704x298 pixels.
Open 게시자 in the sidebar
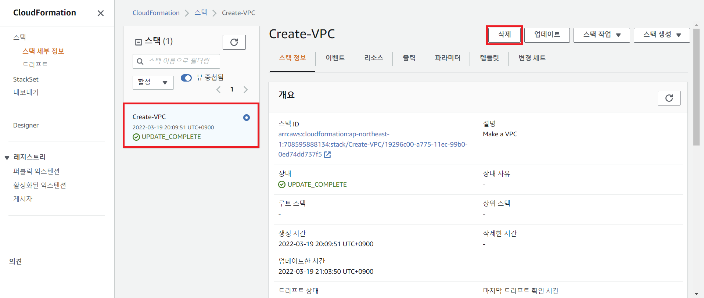coord(23,199)
